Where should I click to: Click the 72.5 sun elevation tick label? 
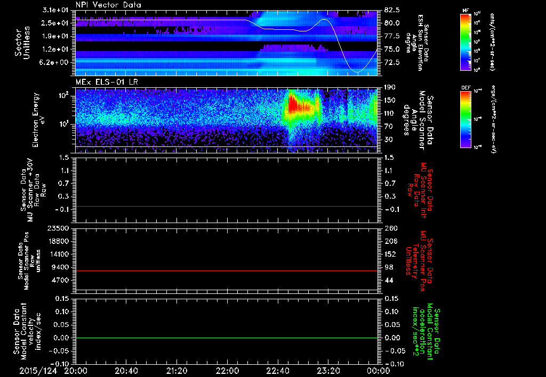coord(392,62)
